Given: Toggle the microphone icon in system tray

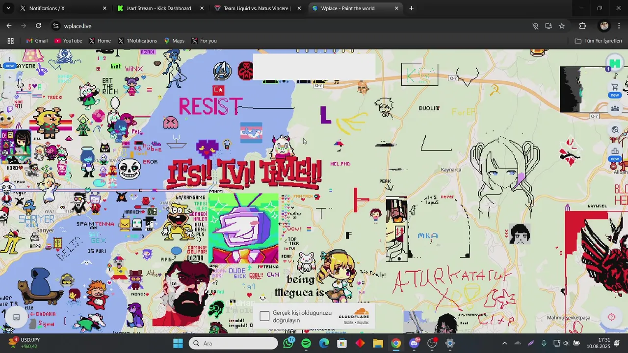Looking at the screenshot, I should (544, 343).
